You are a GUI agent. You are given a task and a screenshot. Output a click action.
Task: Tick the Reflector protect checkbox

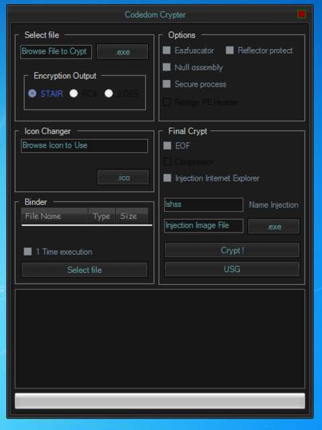click(x=230, y=50)
